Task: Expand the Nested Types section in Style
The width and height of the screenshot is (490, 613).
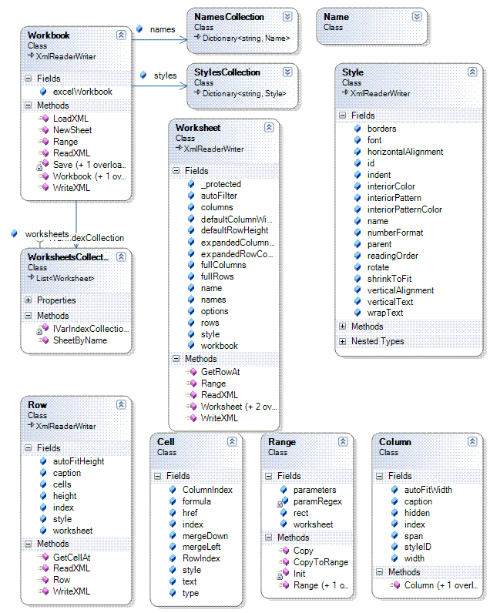Action: (x=343, y=341)
